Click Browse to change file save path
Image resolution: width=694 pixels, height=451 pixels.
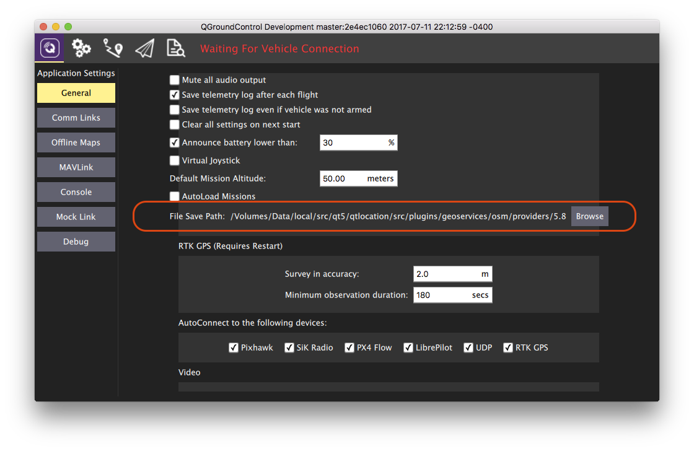589,216
